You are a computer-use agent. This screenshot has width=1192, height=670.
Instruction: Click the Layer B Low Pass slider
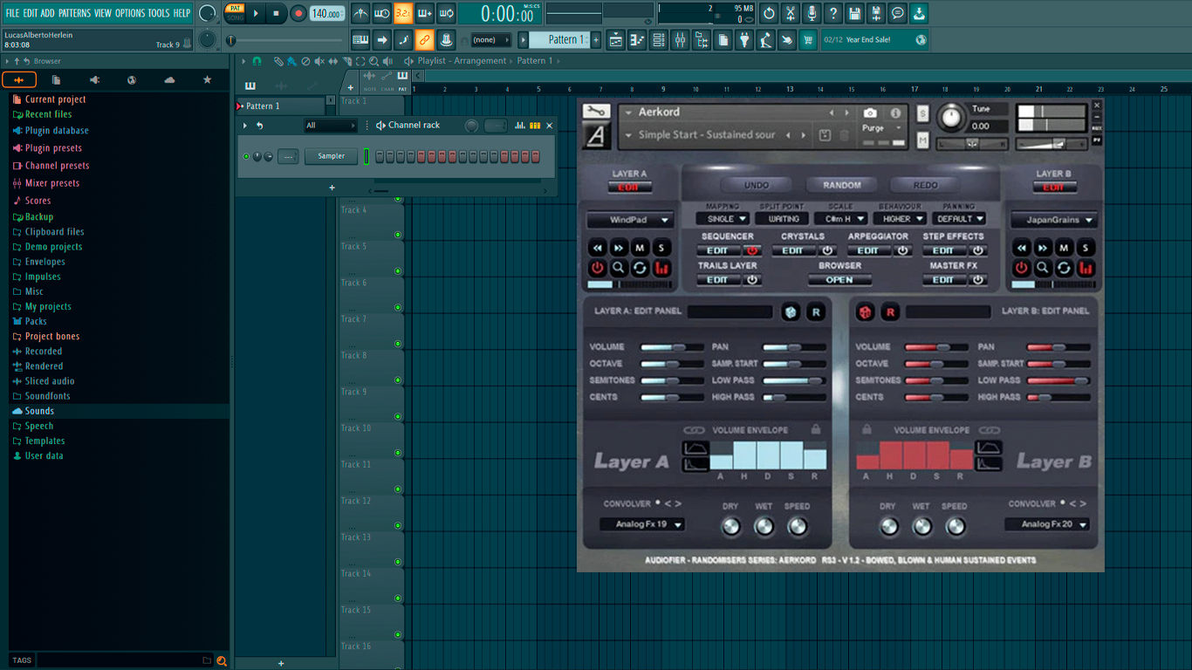[1058, 380]
